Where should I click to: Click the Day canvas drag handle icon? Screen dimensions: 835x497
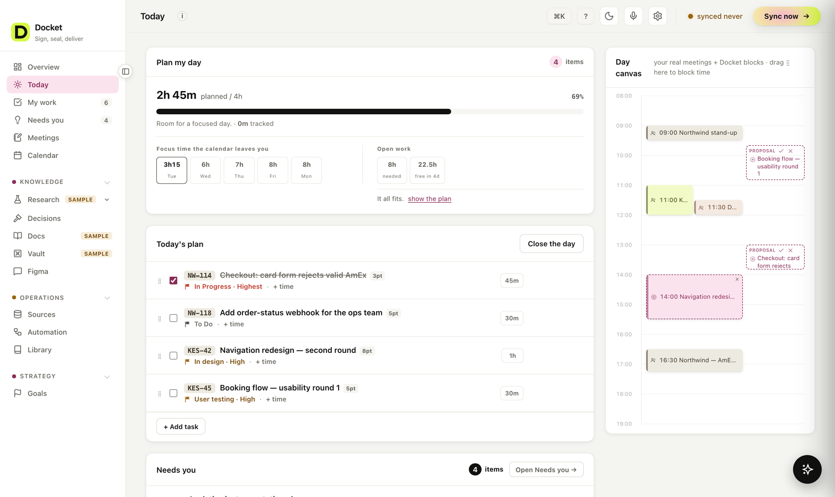tap(788, 63)
